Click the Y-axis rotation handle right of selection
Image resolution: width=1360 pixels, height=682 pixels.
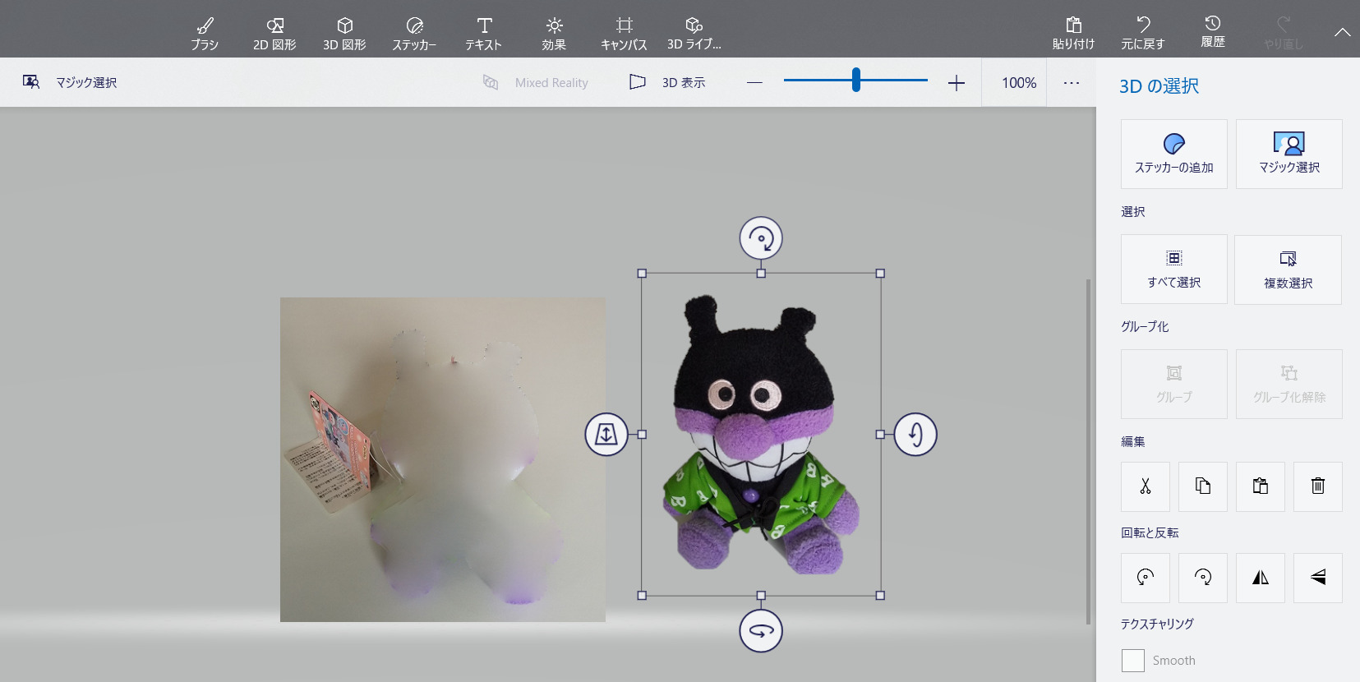[915, 434]
